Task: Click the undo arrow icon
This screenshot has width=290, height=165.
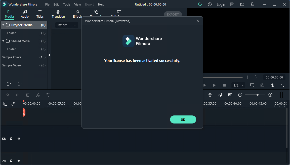Action: click(8, 95)
